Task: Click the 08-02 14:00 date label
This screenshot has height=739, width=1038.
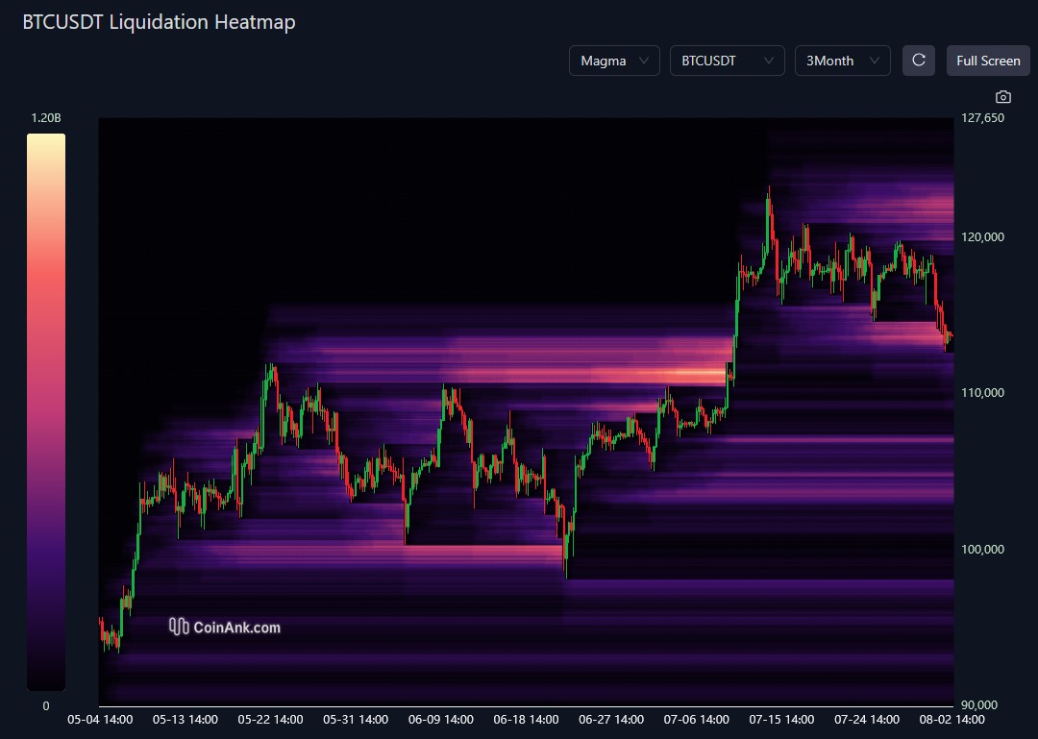Action: [951, 719]
